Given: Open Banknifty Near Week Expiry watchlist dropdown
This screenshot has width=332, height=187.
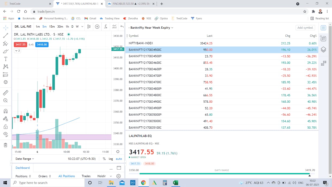Looking at the screenshot, I should pos(151,28).
